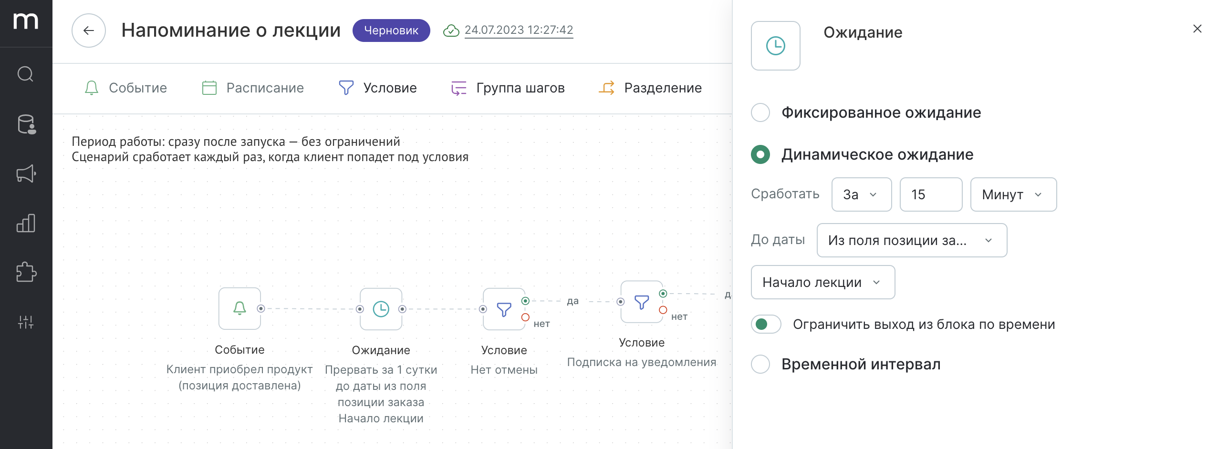Click output connector of Ожидание node
1228x449 pixels.
click(x=402, y=309)
